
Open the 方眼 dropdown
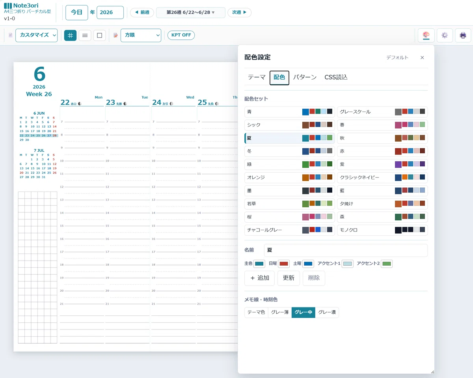click(x=141, y=35)
